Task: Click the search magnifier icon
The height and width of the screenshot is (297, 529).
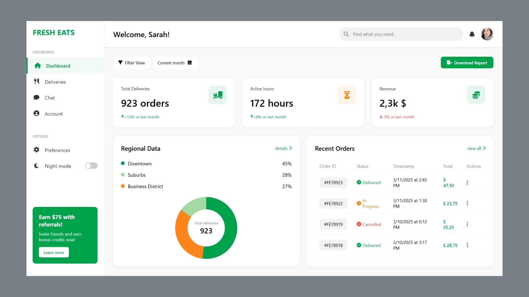Action: [x=347, y=34]
